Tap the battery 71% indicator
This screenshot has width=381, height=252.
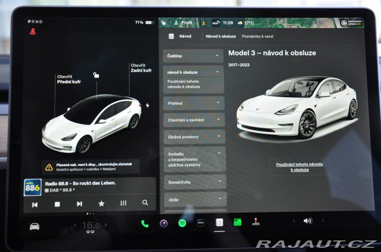(144, 22)
